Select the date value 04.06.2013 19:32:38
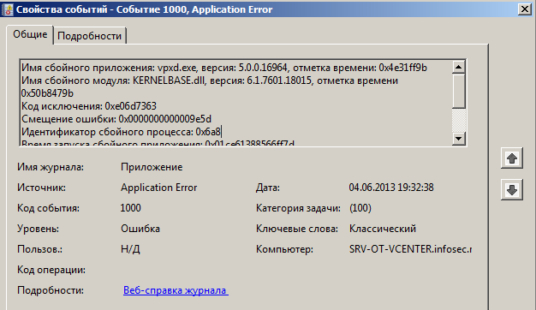 [x=391, y=188]
